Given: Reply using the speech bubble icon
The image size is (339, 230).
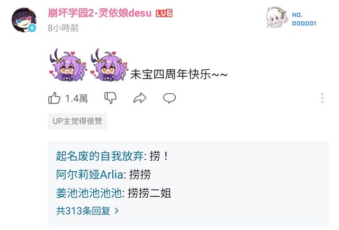Looking at the screenshot, I should tap(169, 98).
